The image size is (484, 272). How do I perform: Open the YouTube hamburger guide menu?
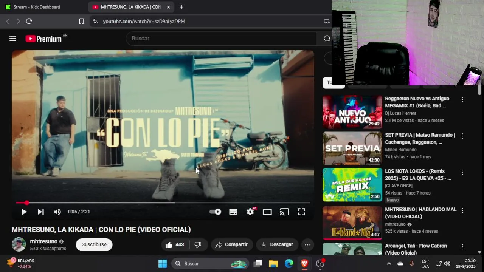click(x=13, y=39)
